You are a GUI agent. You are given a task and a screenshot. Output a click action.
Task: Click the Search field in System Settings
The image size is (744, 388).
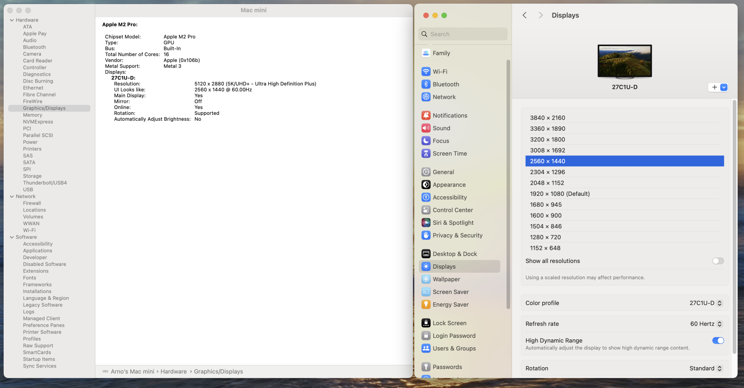[x=463, y=34]
